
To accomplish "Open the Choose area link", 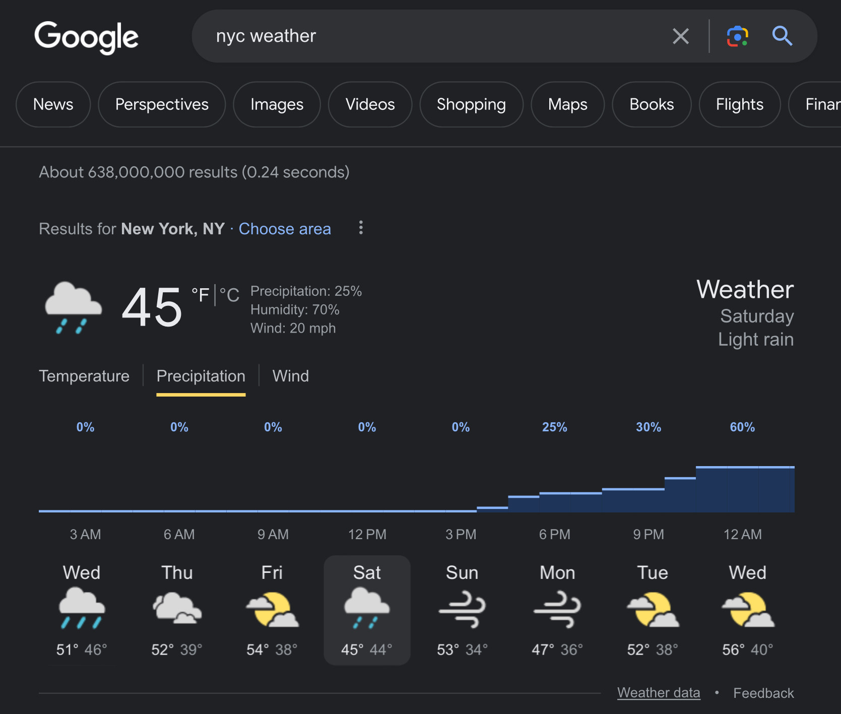I will 285,229.
